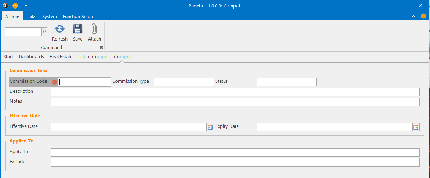Viewport: 430px width, 178px height.
Task: Open the Function Setup ribbon tab
Action: point(78,16)
